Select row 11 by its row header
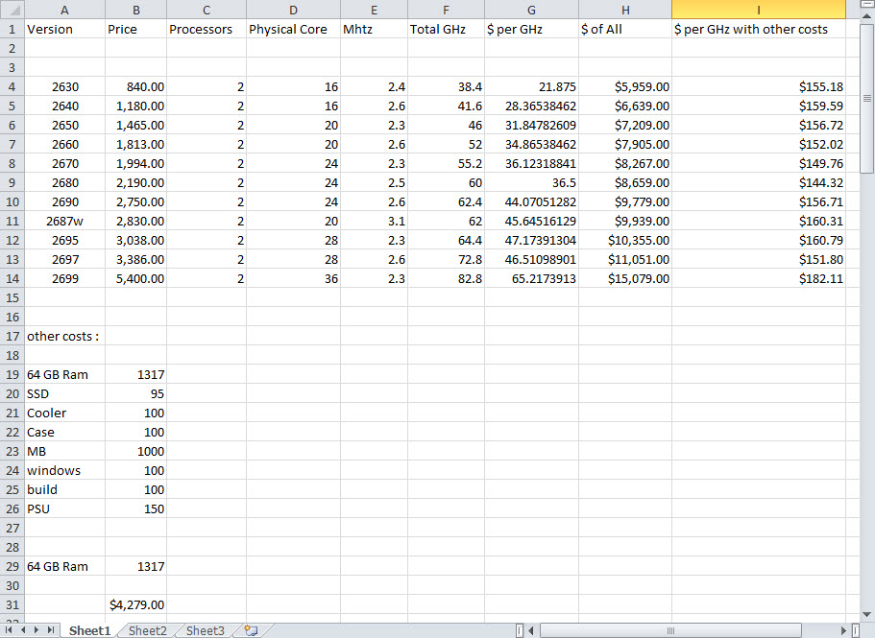Viewport: 875px width, 638px height. click(12, 221)
